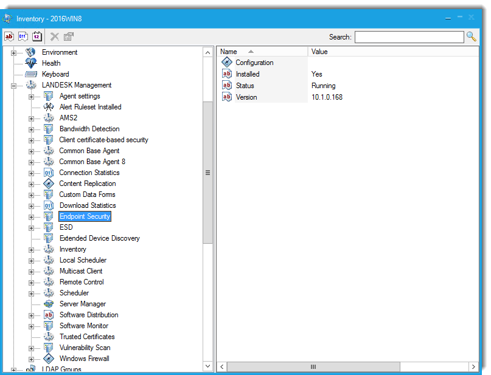
Task: Select the '011' numeric attribute toolbar icon
Action: click(x=23, y=36)
